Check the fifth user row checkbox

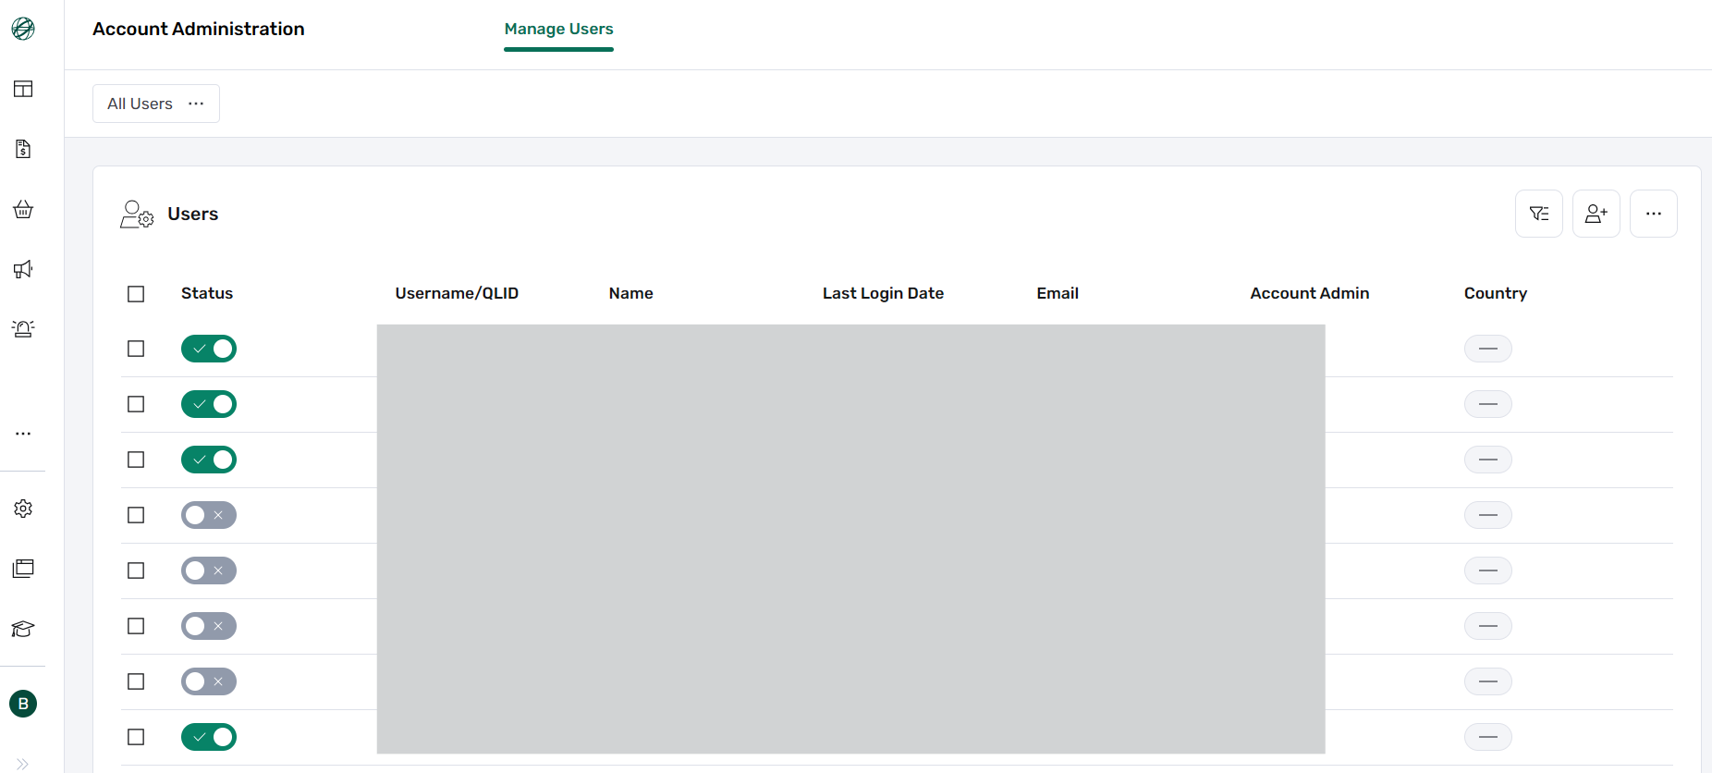point(136,571)
